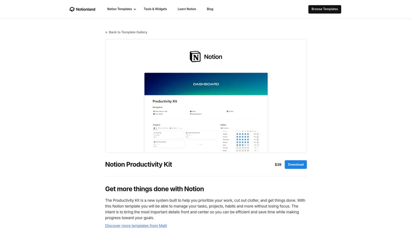The image size is (412, 232).
Task: Open the Tools & Widgets menu
Action: 155,9
